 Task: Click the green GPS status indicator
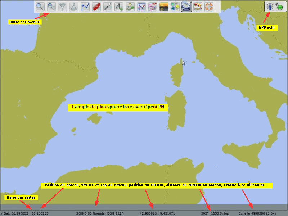click(280, 7)
